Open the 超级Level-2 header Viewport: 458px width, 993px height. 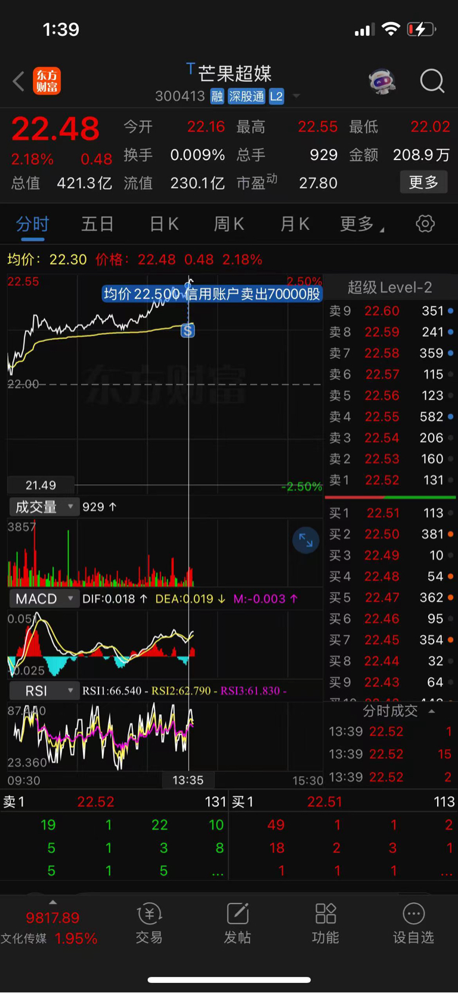coord(389,287)
